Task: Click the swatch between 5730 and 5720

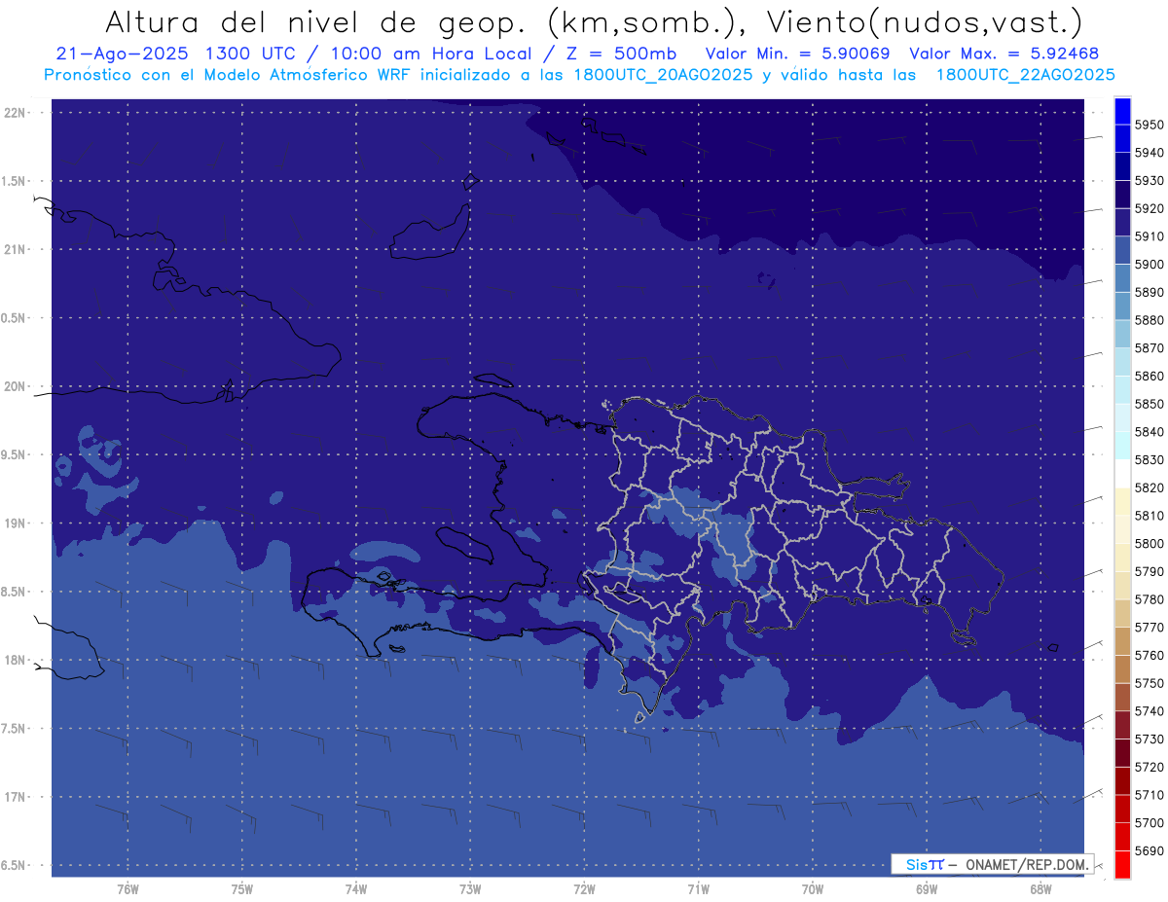Action: click(x=1122, y=752)
